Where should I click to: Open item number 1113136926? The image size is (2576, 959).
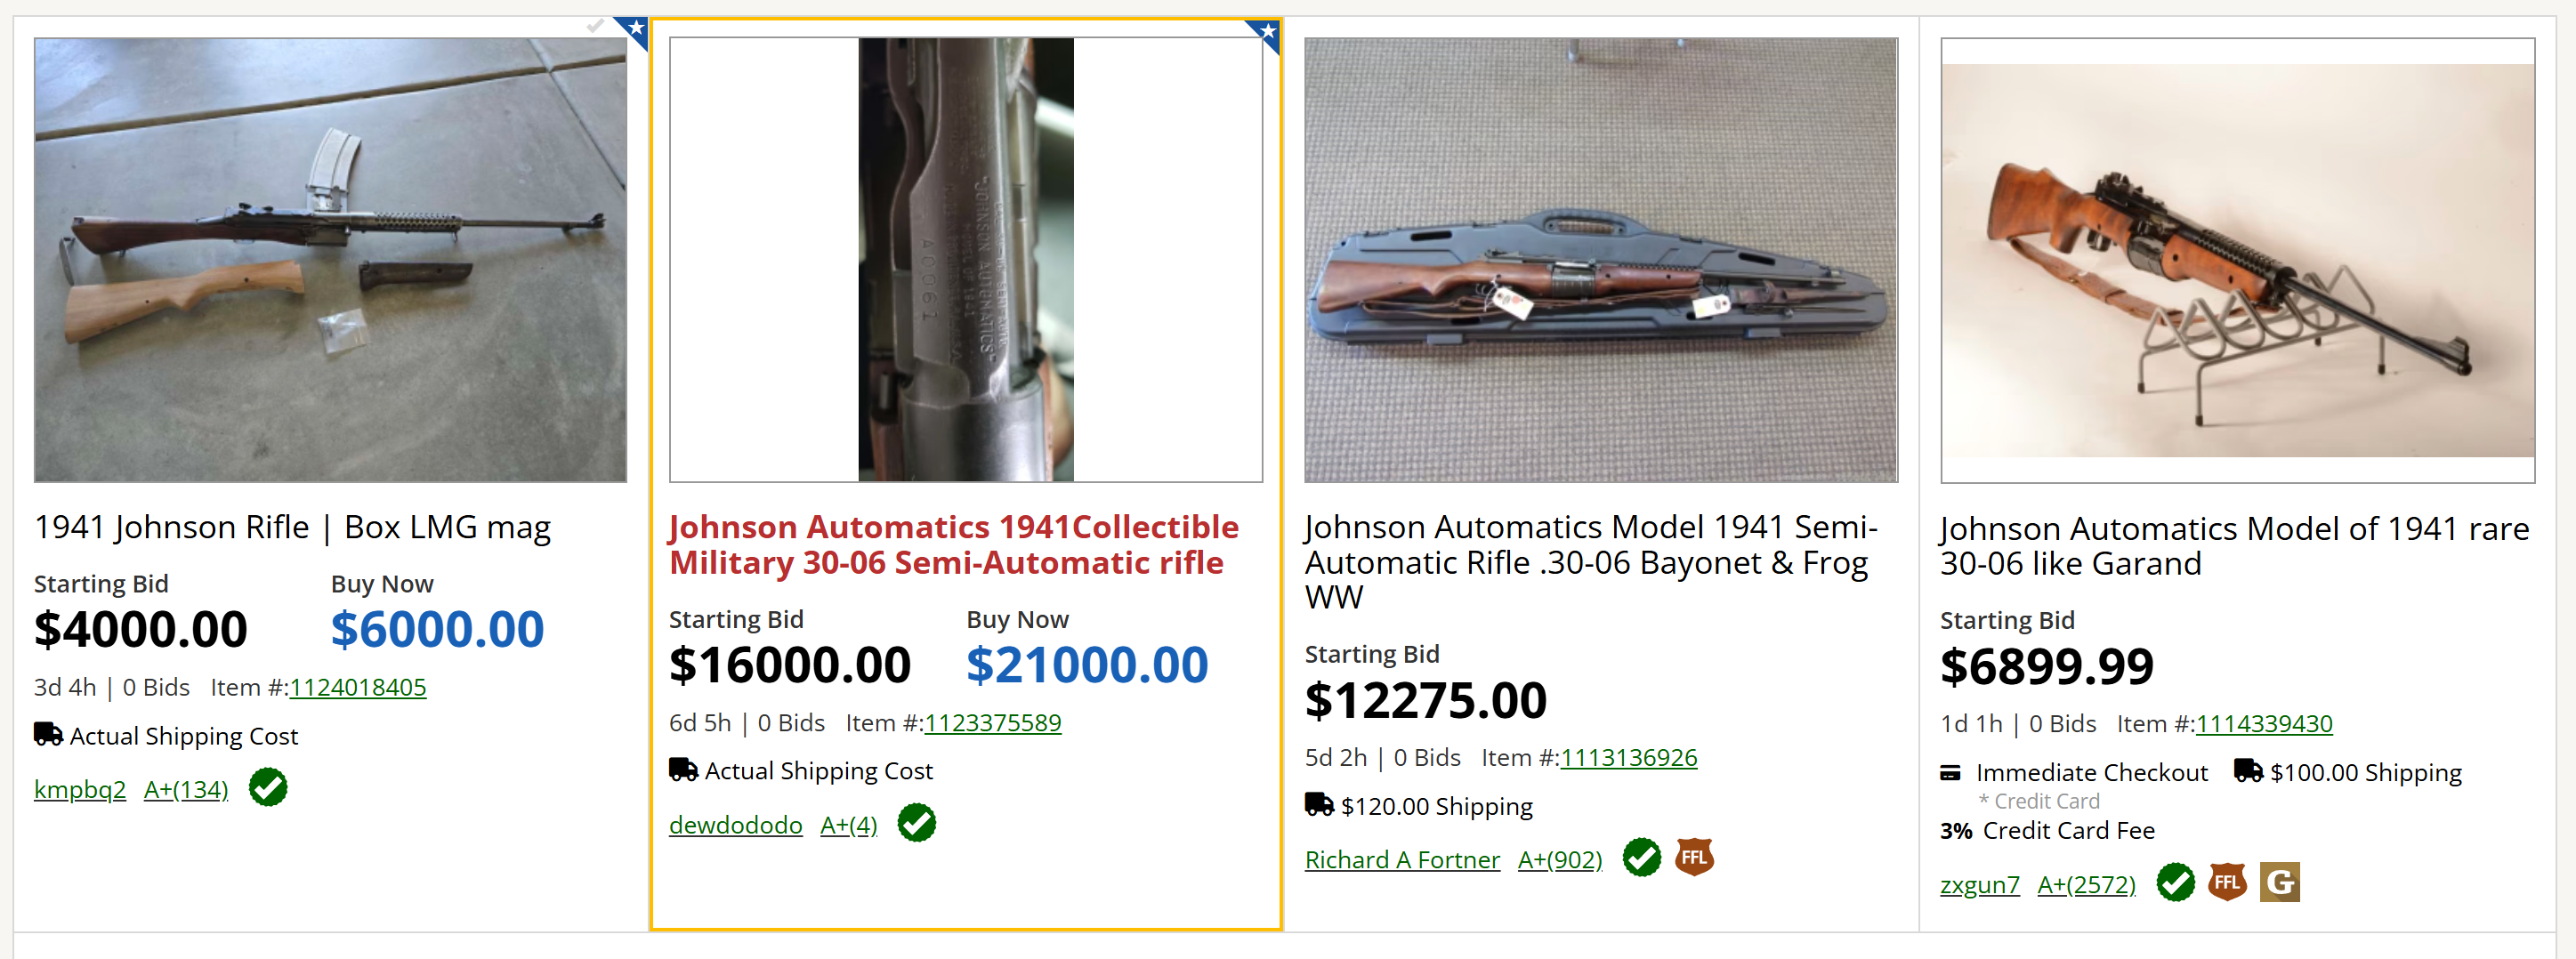click(1628, 758)
